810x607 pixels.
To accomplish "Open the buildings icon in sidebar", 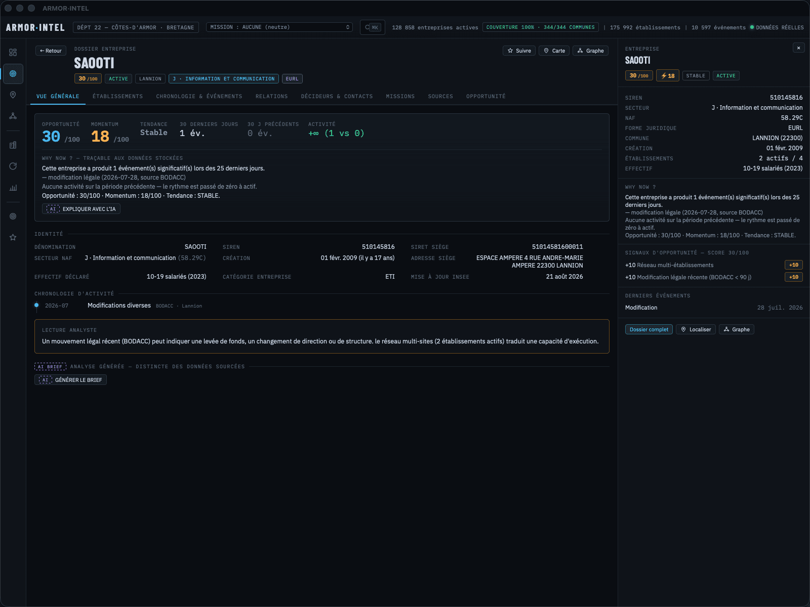I will pos(13,145).
